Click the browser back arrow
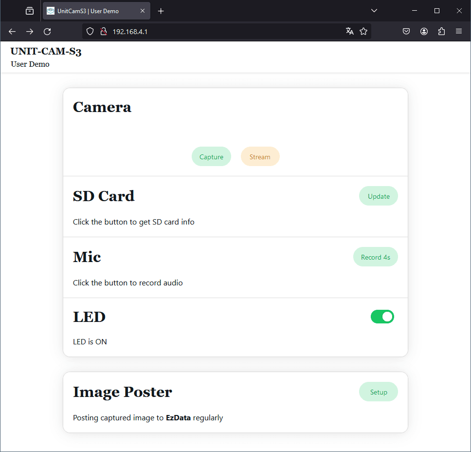471x452 pixels. [x=12, y=32]
